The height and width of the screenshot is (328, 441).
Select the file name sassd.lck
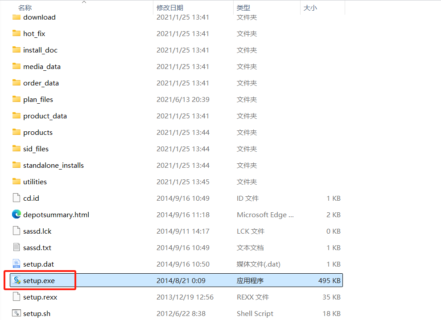click(x=37, y=231)
